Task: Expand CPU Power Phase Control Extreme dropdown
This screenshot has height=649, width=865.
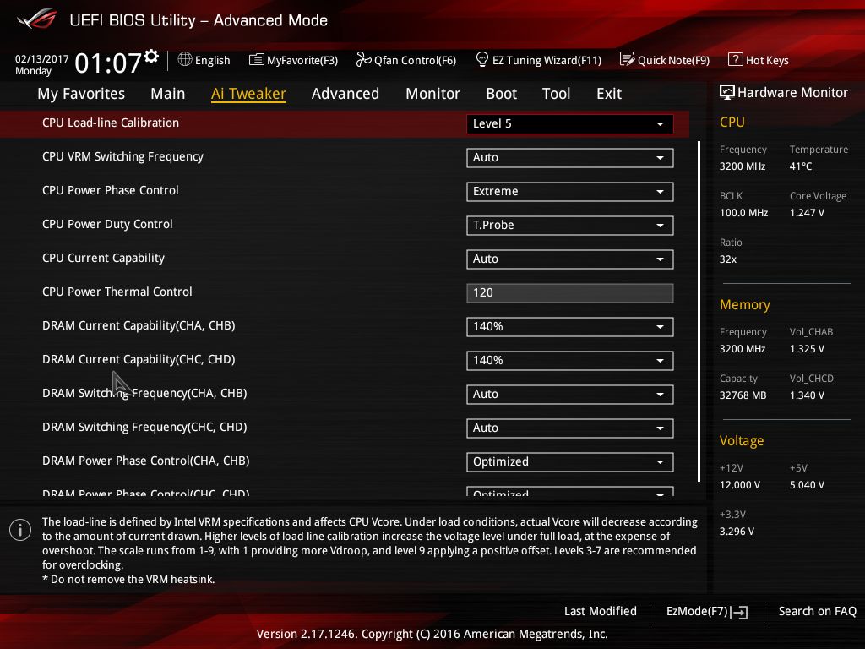Action: click(570, 192)
